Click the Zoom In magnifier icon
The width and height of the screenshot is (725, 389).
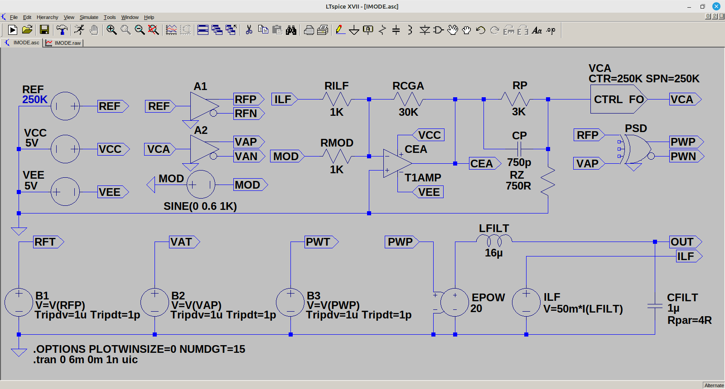click(x=111, y=30)
